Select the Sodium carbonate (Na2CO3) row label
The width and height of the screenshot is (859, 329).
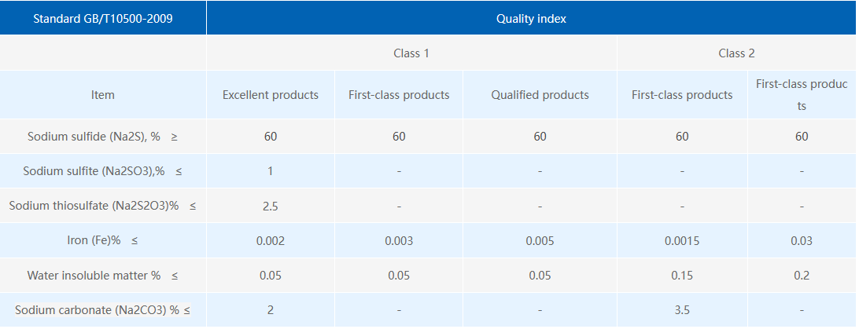coord(103,310)
